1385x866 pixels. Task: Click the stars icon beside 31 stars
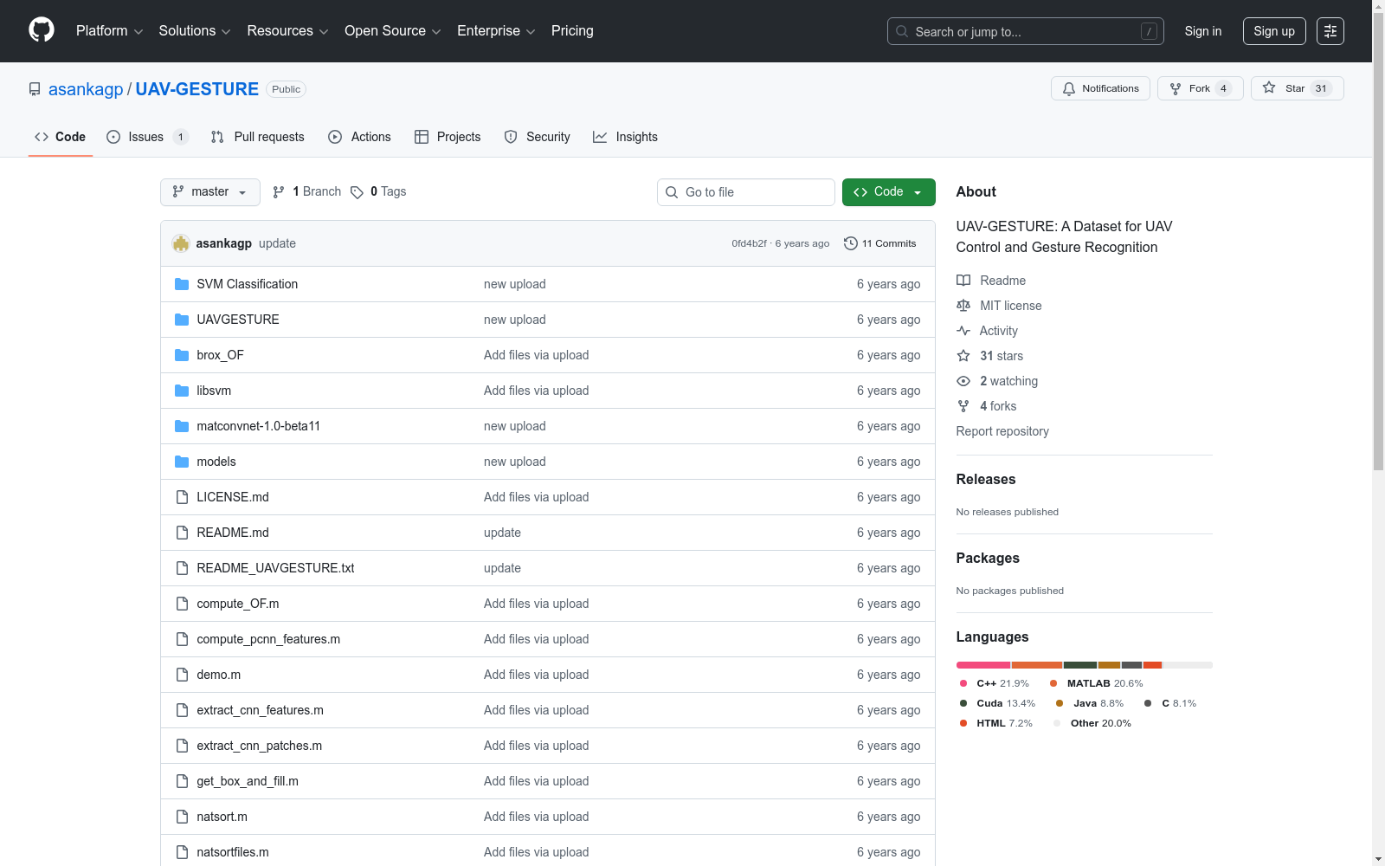tap(963, 356)
